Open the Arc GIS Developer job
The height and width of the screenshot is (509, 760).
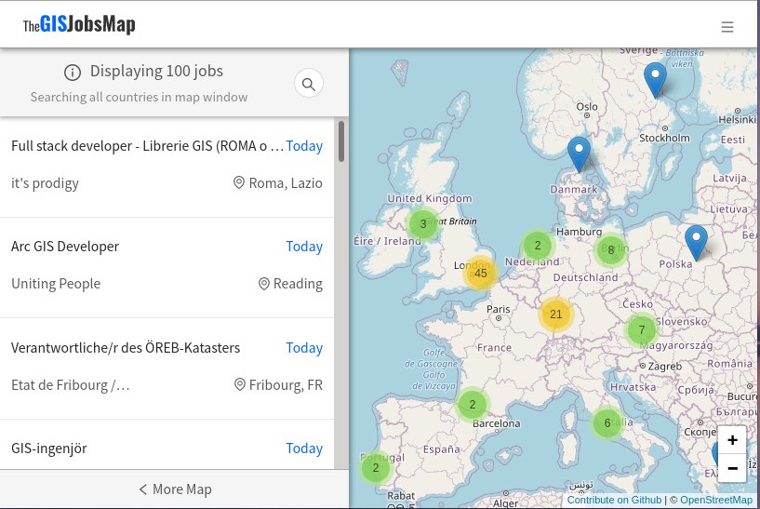pyautogui.click(x=167, y=268)
